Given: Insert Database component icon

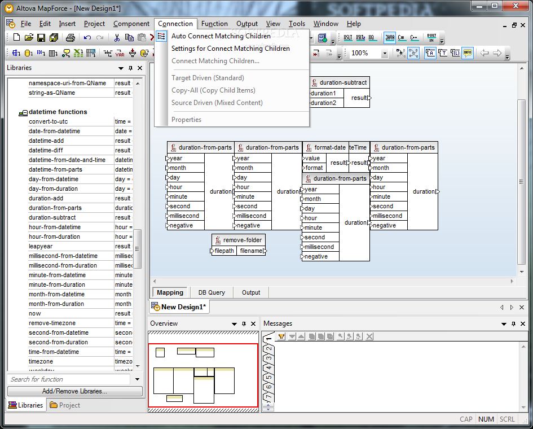Looking at the screenshot, I should (29, 53).
